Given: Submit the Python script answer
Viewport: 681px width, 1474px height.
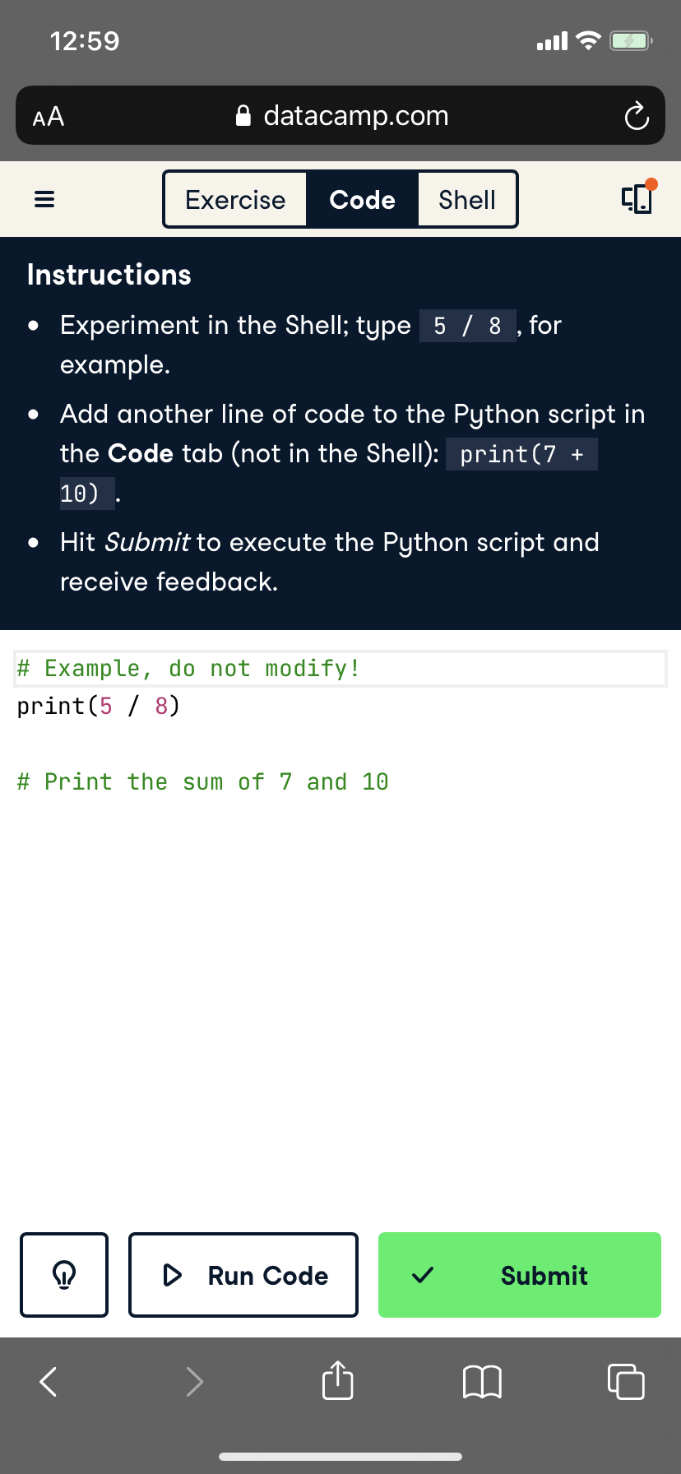Looking at the screenshot, I should coord(520,1275).
